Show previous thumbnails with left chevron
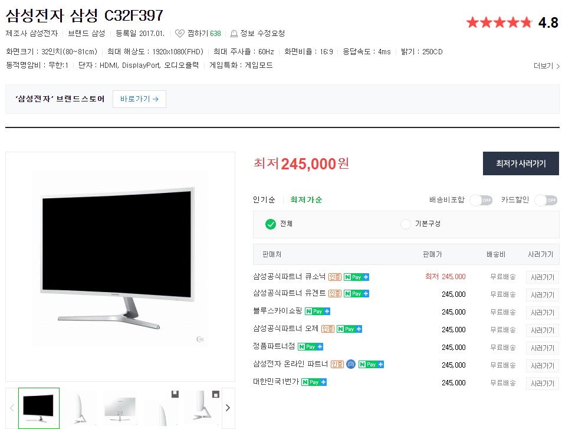Viewport: 562px width, 429px height. pos(12,408)
